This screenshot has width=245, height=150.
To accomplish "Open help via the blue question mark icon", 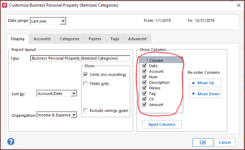I will pyautogui.click(x=11, y=142).
